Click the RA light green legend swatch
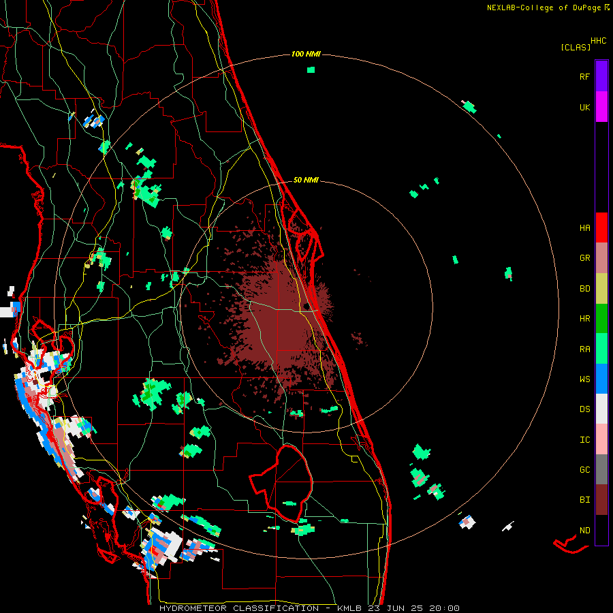 pos(601,349)
